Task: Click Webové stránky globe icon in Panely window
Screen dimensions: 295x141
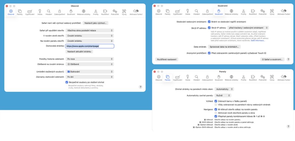Action: pyautogui.click(x=231, y=78)
